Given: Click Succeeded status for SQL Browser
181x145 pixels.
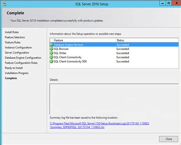Looking at the screenshot, I should coord(123,49).
